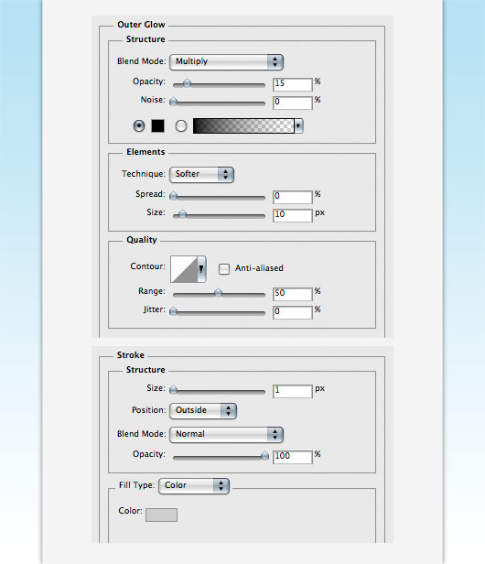Click the Stroke Opacity field showing 100

[292, 457]
